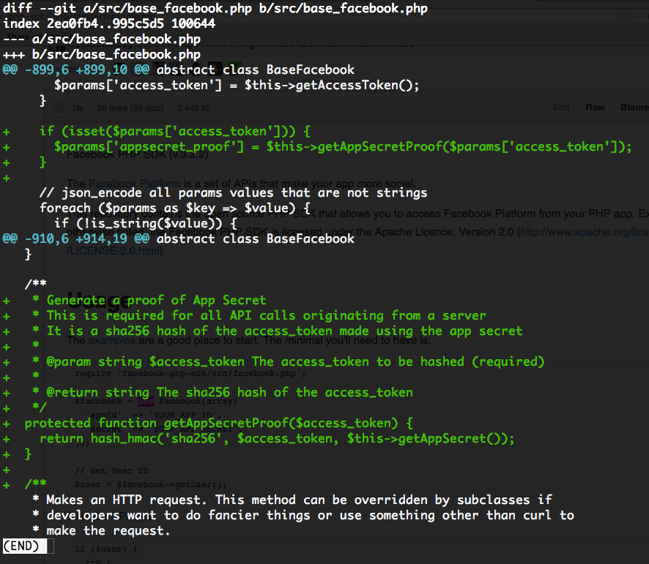The width and height of the screenshot is (649, 564).
Task: Click '$user = $facebook->getUser();' background code line
Action: [x=151, y=484]
